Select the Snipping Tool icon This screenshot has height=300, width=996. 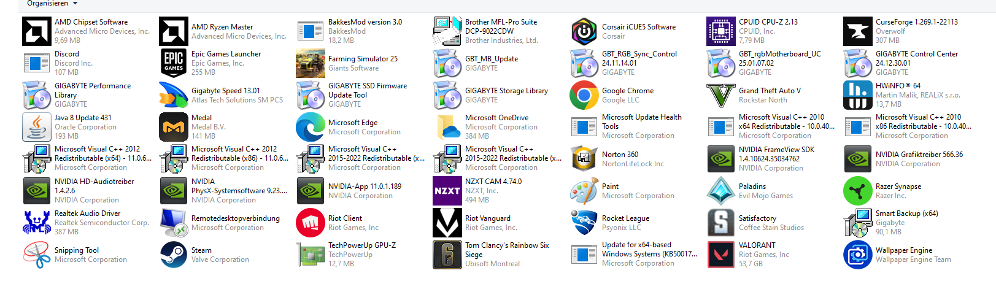pos(37,255)
